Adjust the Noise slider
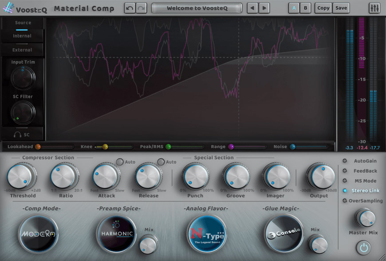 [x=292, y=146]
